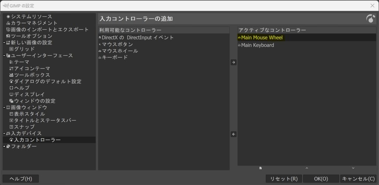This screenshot has width=379, height=185.
Task: Select ユーザーインターフェース in the tree
Action: pos(42,56)
